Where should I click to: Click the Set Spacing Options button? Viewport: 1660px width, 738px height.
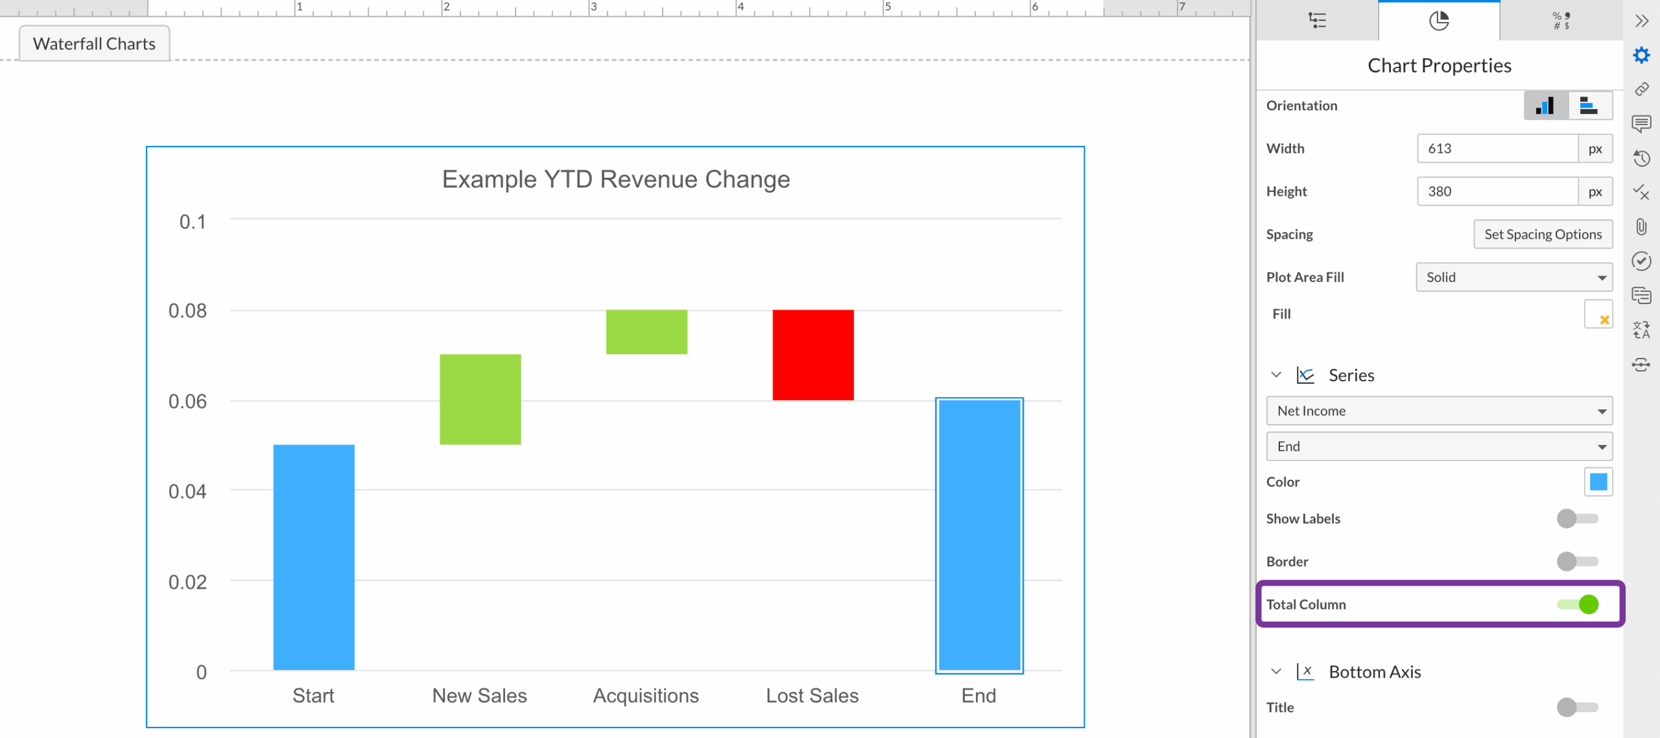1542,235
